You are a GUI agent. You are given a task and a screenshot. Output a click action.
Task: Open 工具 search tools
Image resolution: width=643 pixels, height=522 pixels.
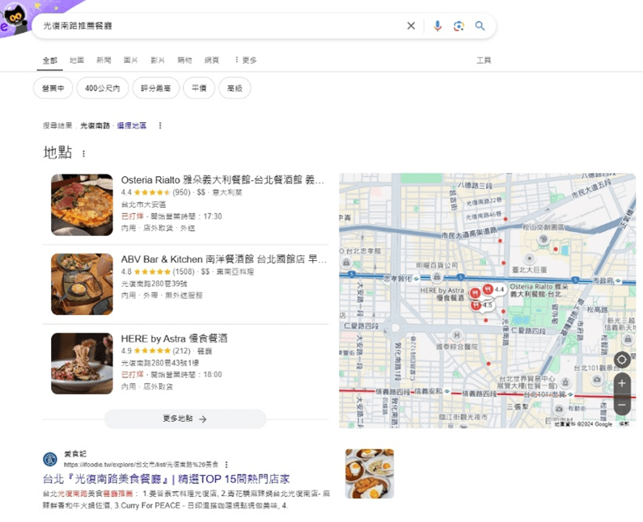click(x=484, y=60)
